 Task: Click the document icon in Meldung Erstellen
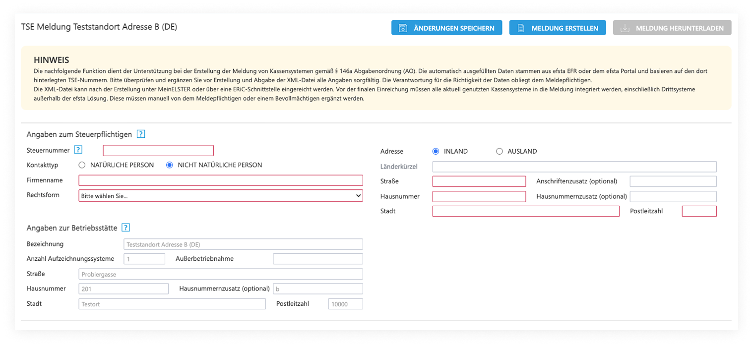521,28
